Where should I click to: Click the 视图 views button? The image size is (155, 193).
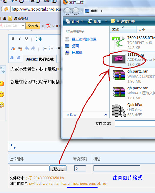[x=94, y=21]
